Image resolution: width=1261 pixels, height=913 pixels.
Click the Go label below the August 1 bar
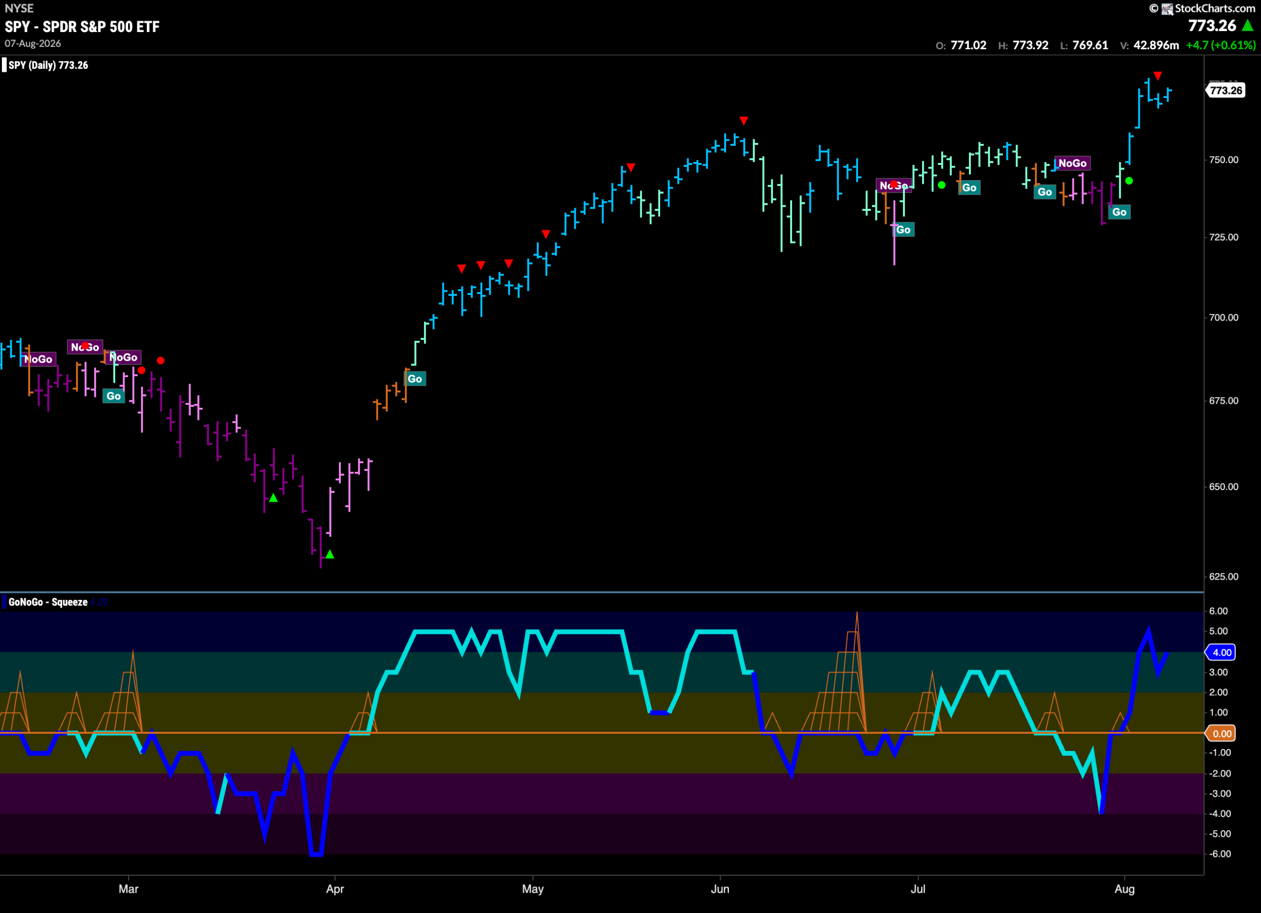point(1119,212)
